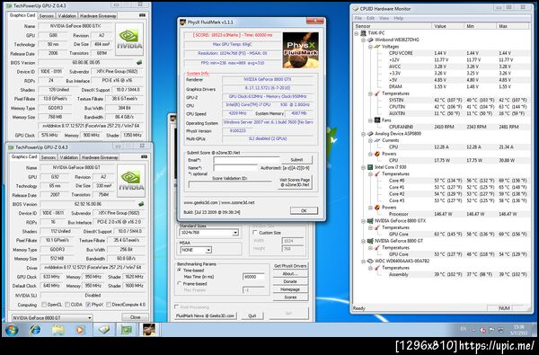Switch to the CPUID Hardware Monitor taskbar button

point(103,330)
